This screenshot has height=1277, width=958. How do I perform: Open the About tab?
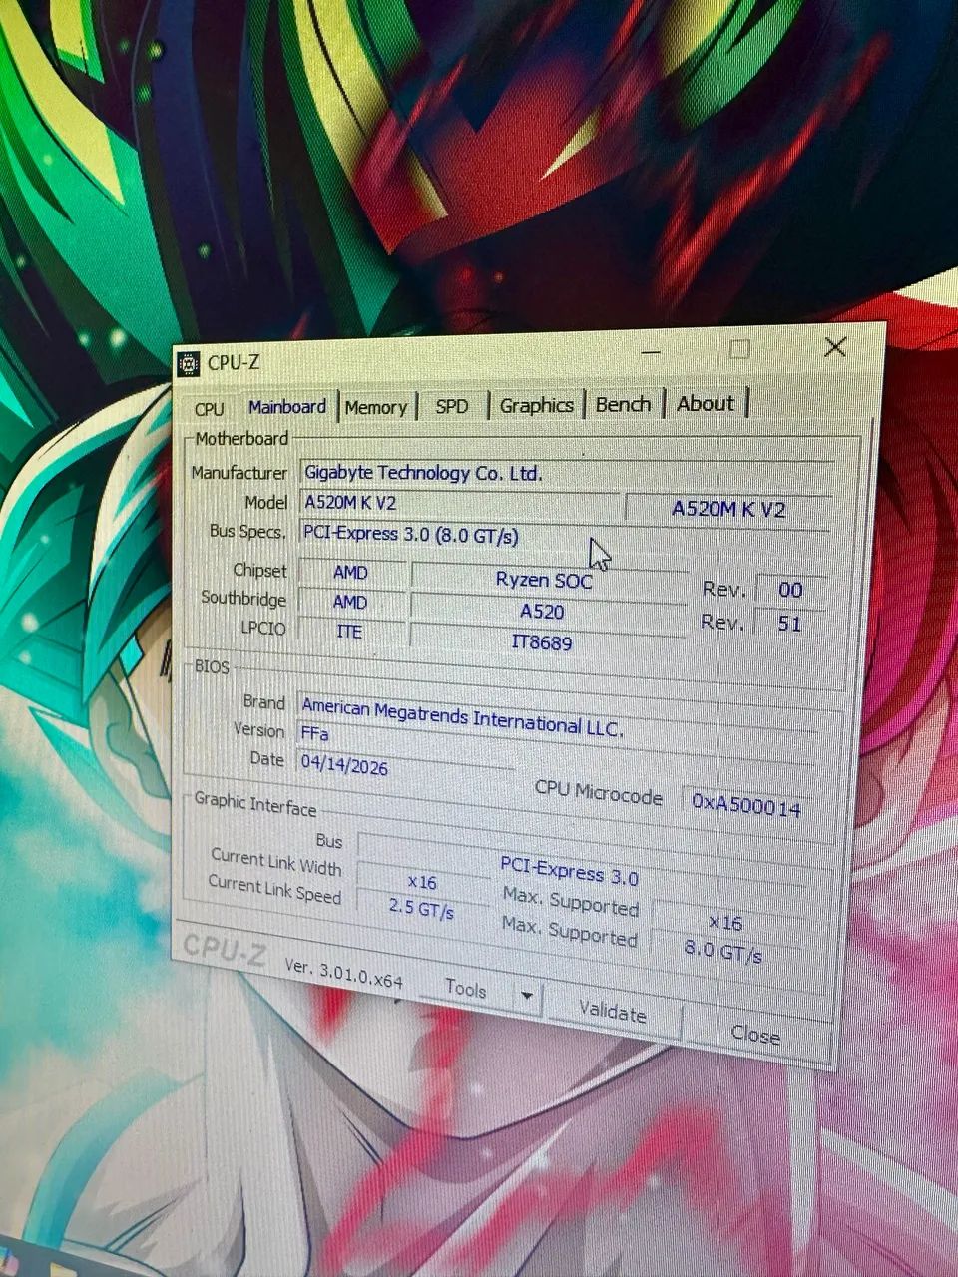tap(706, 403)
